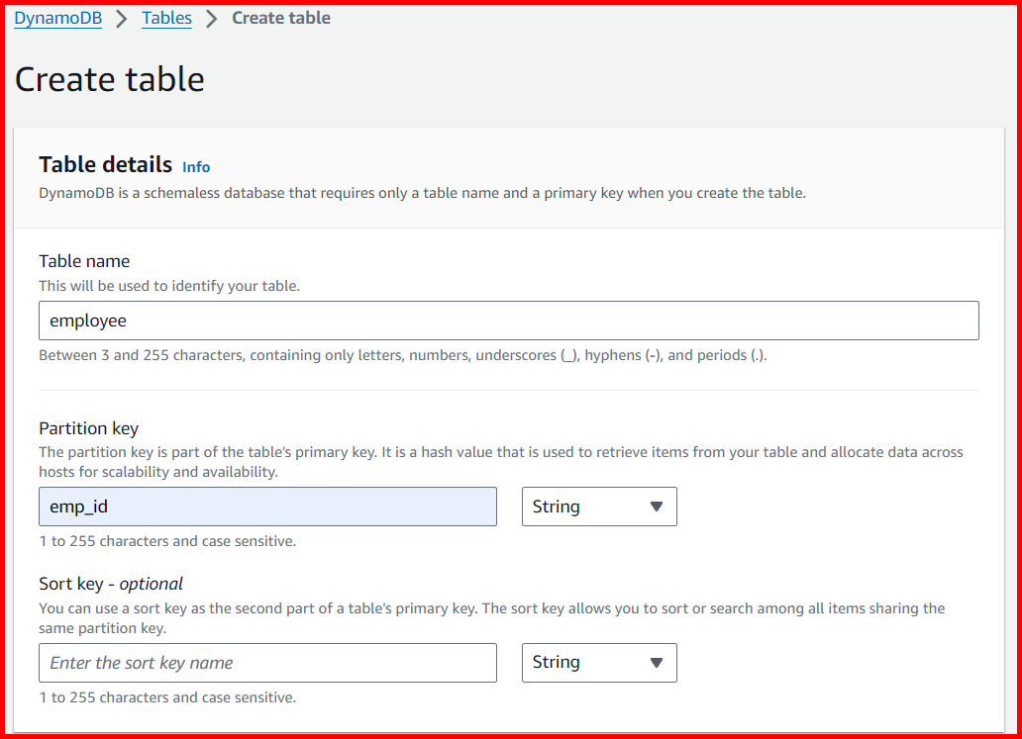Open the Info help link beside Table details
Viewport: 1022px width, 739px height.
tap(195, 166)
